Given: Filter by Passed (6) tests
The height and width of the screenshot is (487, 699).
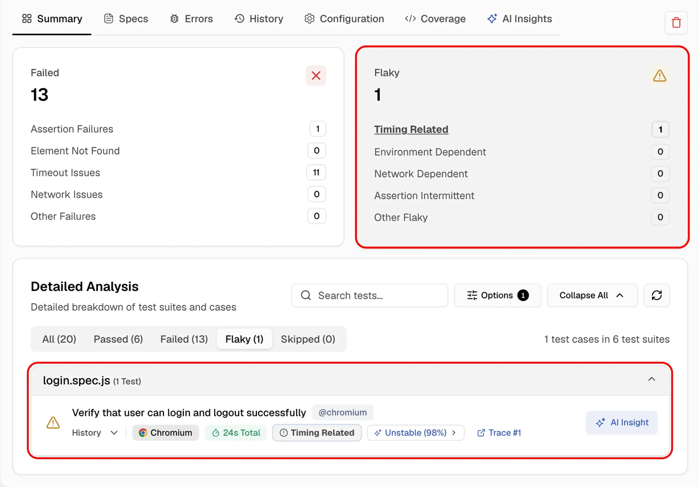Looking at the screenshot, I should [118, 339].
